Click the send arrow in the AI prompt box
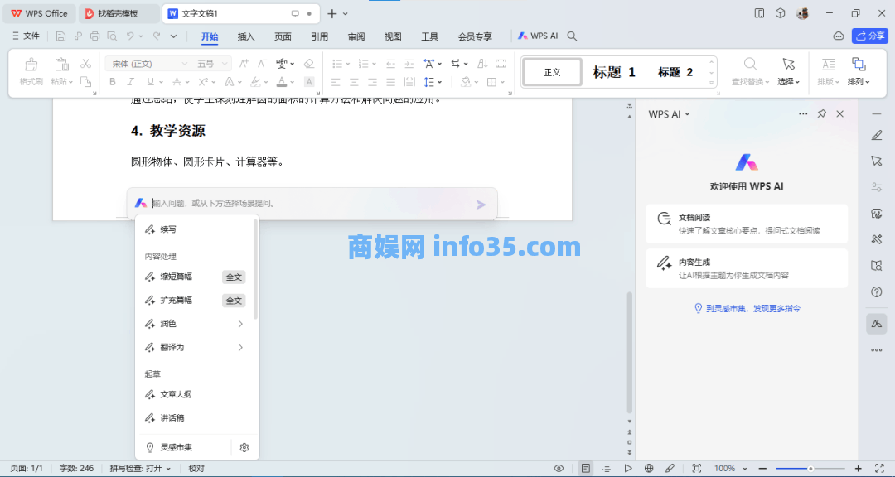 click(x=481, y=204)
